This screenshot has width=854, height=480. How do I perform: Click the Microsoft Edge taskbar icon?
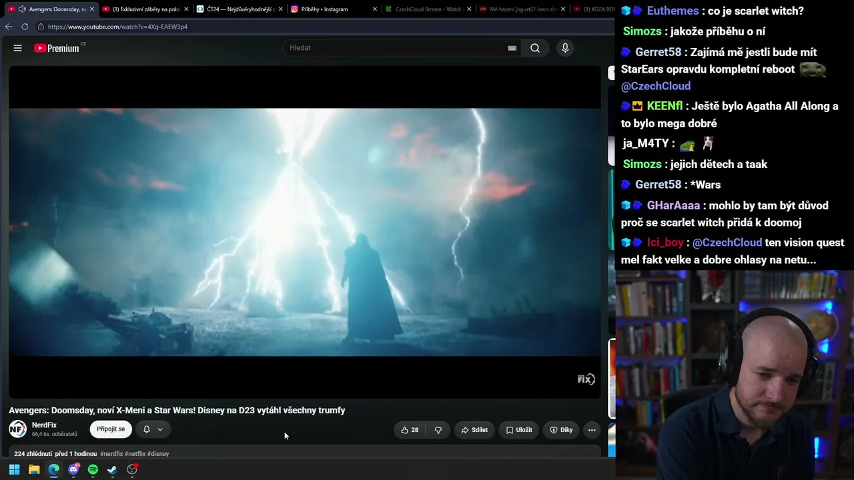pyautogui.click(x=53, y=469)
